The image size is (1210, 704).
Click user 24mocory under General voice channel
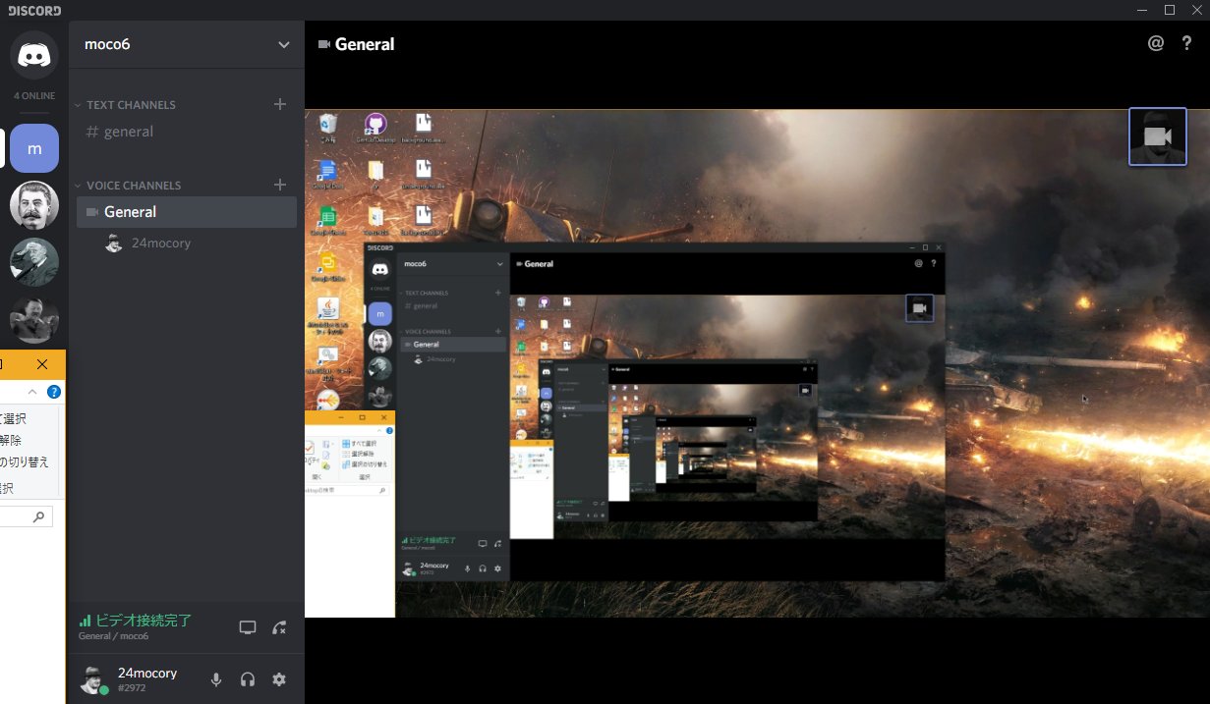point(147,244)
